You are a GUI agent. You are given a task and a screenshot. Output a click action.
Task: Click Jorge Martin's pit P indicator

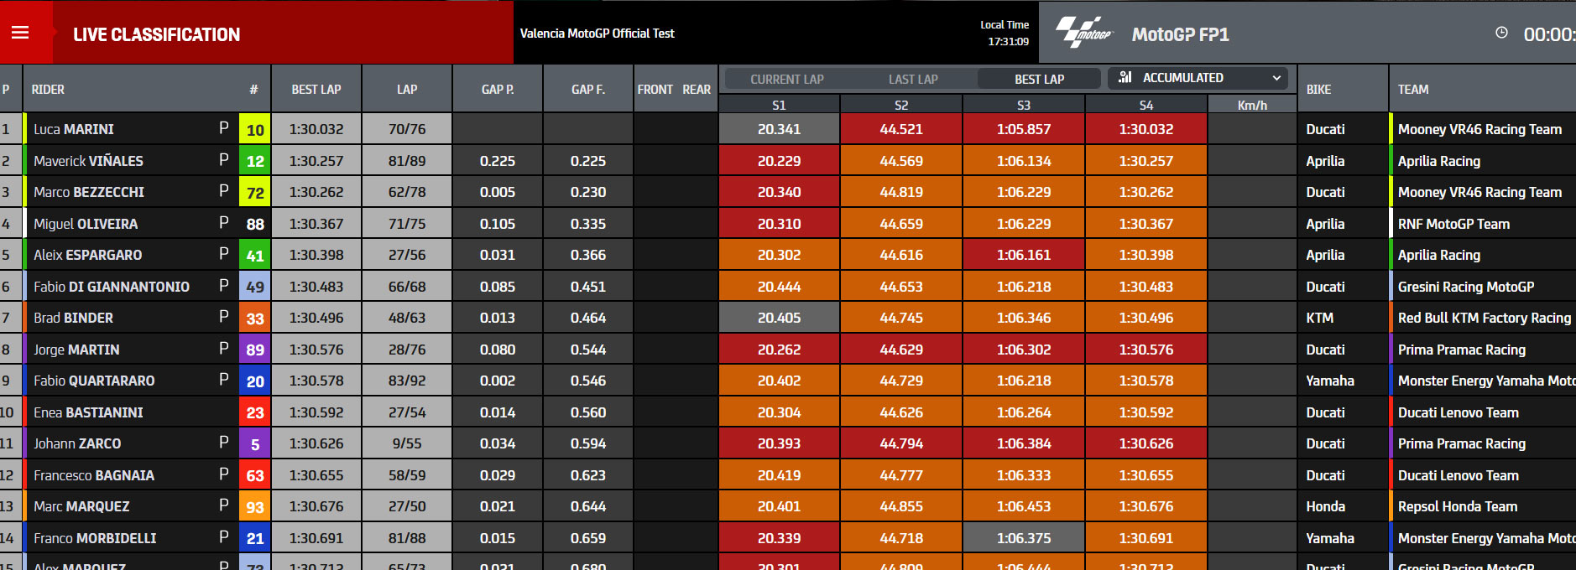(x=223, y=349)
